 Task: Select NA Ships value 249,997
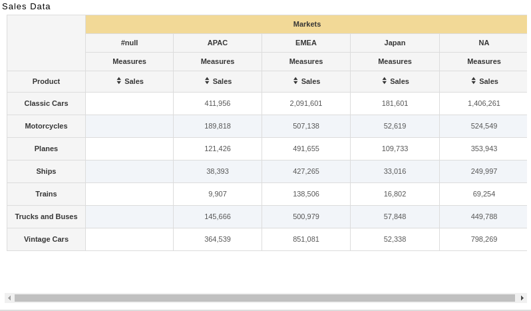click(484, 171)
